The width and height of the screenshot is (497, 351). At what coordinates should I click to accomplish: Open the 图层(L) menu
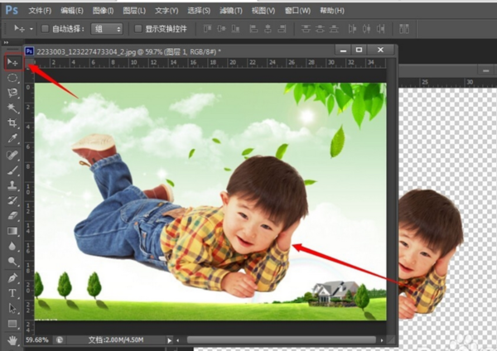(134, 11)
